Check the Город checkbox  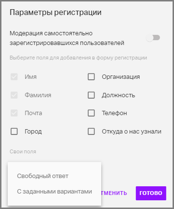[x=14, y=131]
